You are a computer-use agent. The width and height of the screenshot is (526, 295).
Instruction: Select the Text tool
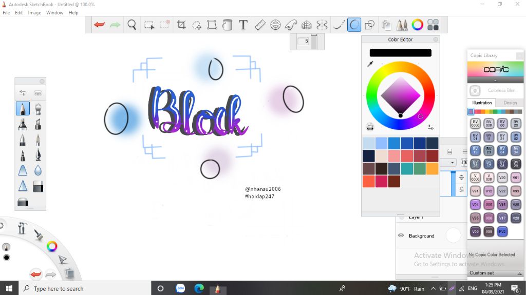pyautogui.click(x=243, y=25)
